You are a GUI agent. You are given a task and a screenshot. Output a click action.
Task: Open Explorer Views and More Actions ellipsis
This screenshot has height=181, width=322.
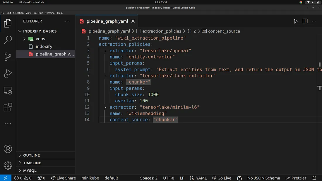click(x=67, y=21)
